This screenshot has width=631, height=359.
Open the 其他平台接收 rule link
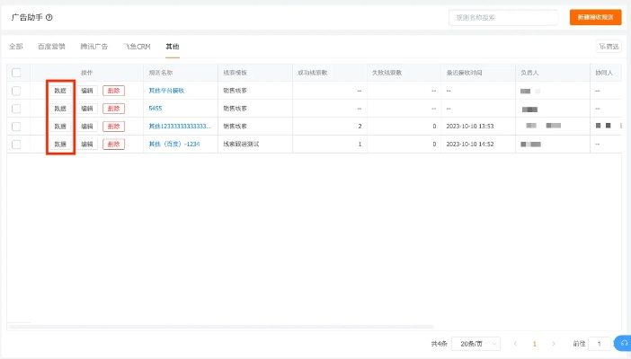(166, 91)
